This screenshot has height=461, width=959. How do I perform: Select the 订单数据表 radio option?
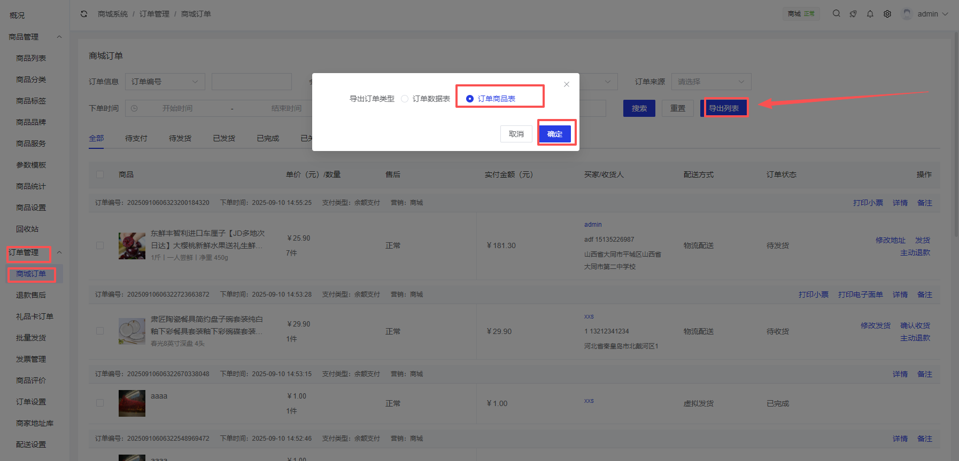pos(405,99)
